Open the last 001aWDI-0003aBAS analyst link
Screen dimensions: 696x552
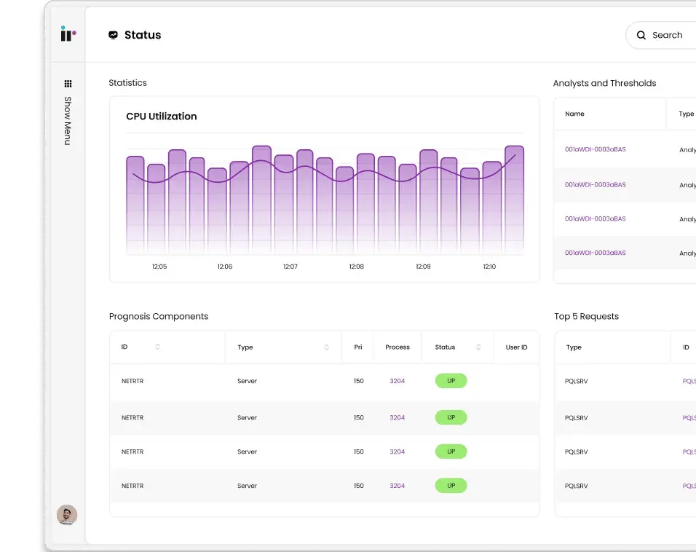[x=595, y=253]
